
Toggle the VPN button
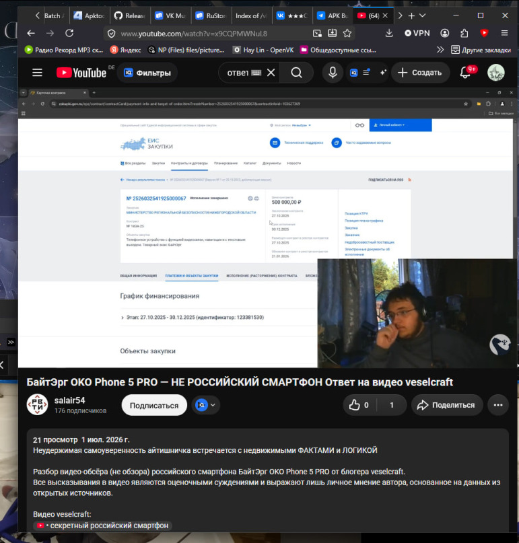[x=417, y=33]
